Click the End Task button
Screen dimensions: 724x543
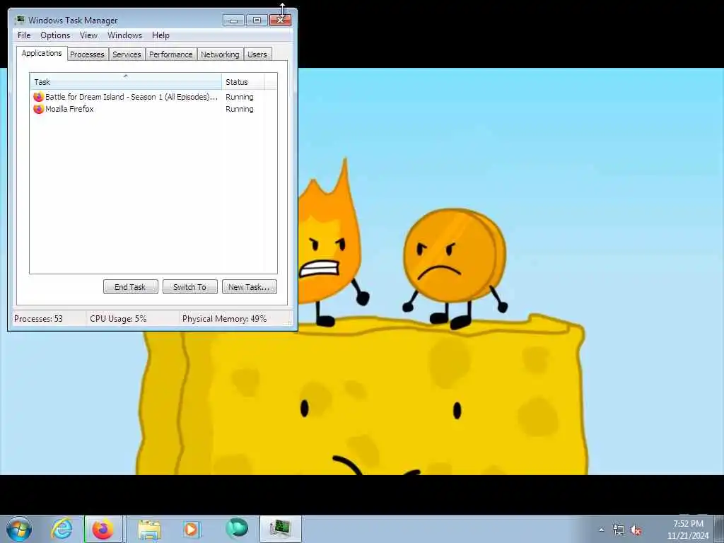pos(130,287)
